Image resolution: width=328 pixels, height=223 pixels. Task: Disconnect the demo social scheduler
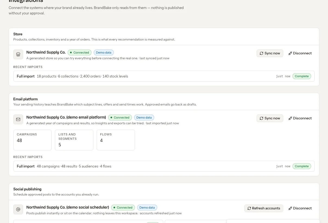click(x=300, y=208)
